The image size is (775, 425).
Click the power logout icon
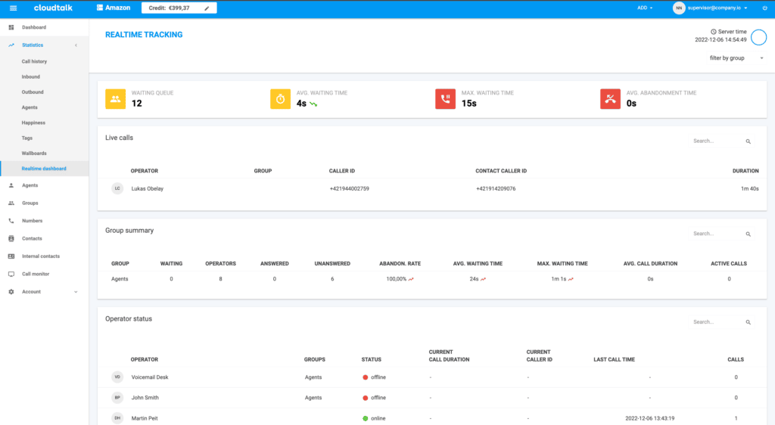(x=764, y=8)
